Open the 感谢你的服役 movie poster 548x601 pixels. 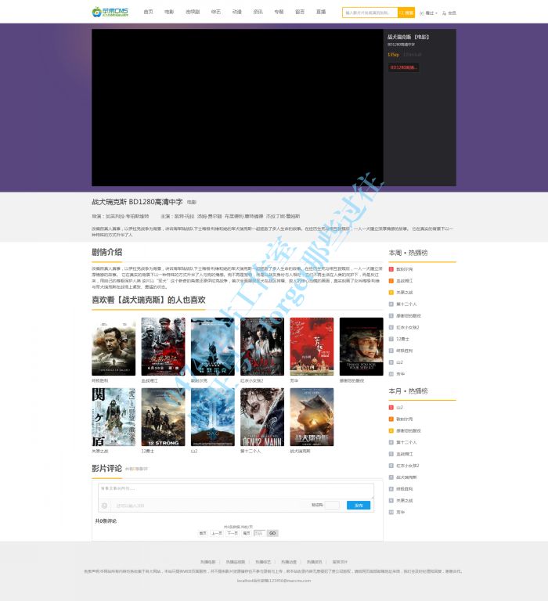point(361,347)
